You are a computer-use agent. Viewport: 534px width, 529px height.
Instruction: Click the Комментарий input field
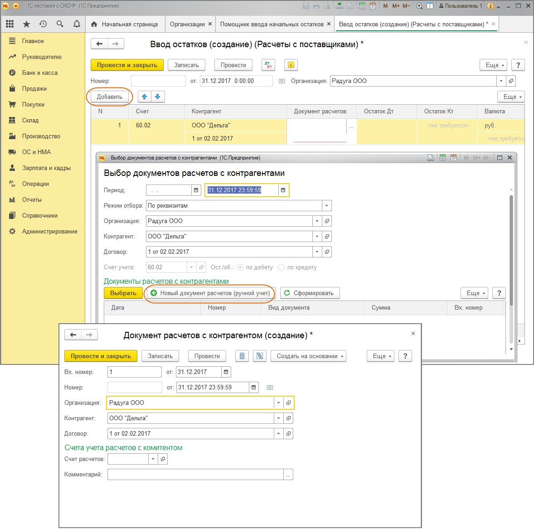[x=195, y=475]
